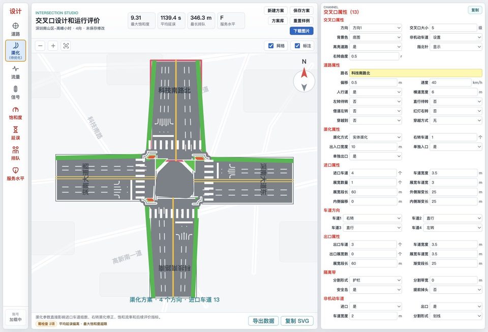488x332 pixels.
Task: Open the 单独入口 dropdown
Action: [x=456, y=146]
